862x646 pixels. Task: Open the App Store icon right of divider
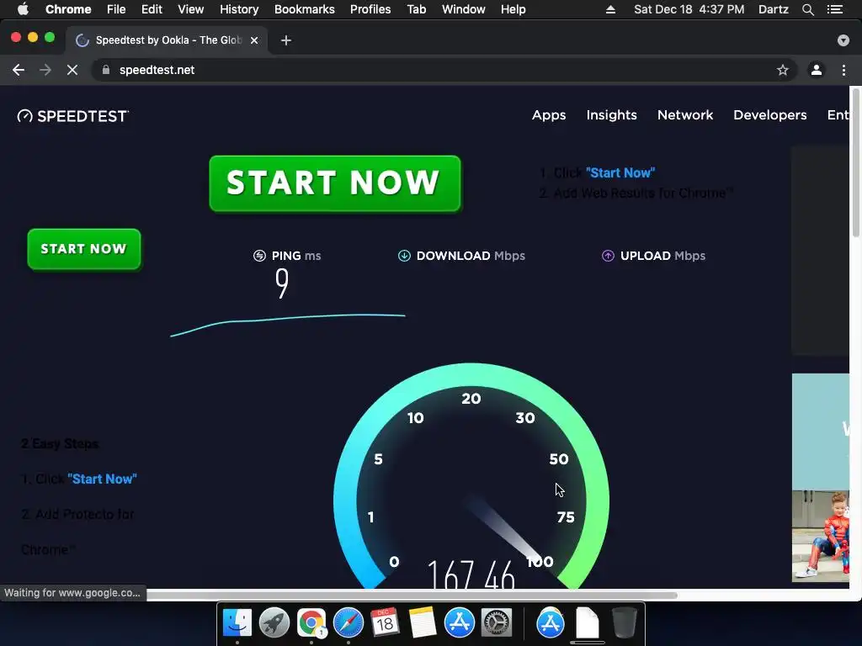[x=551, y=623]
